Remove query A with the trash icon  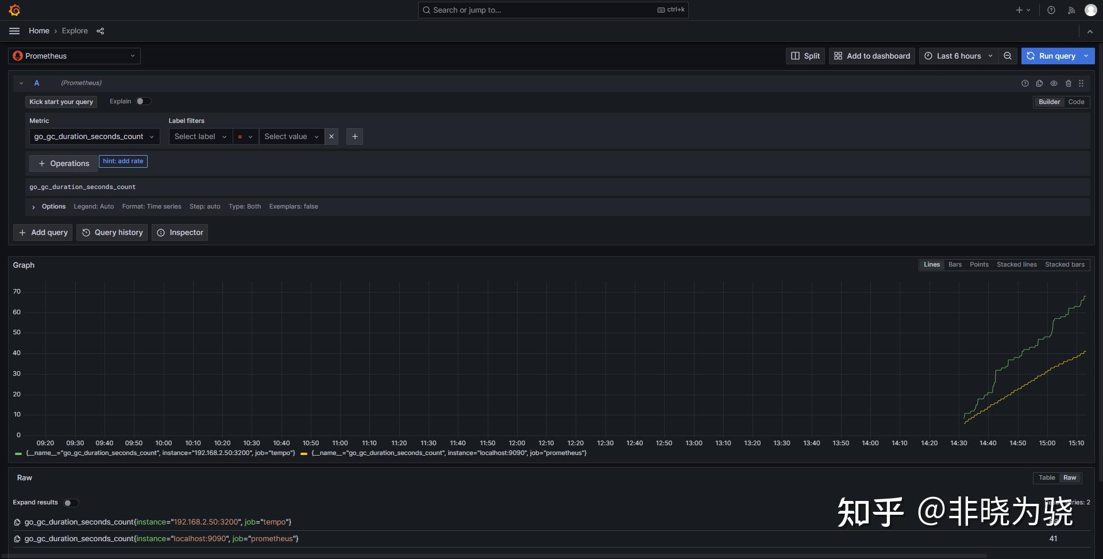coord(1068,83)
